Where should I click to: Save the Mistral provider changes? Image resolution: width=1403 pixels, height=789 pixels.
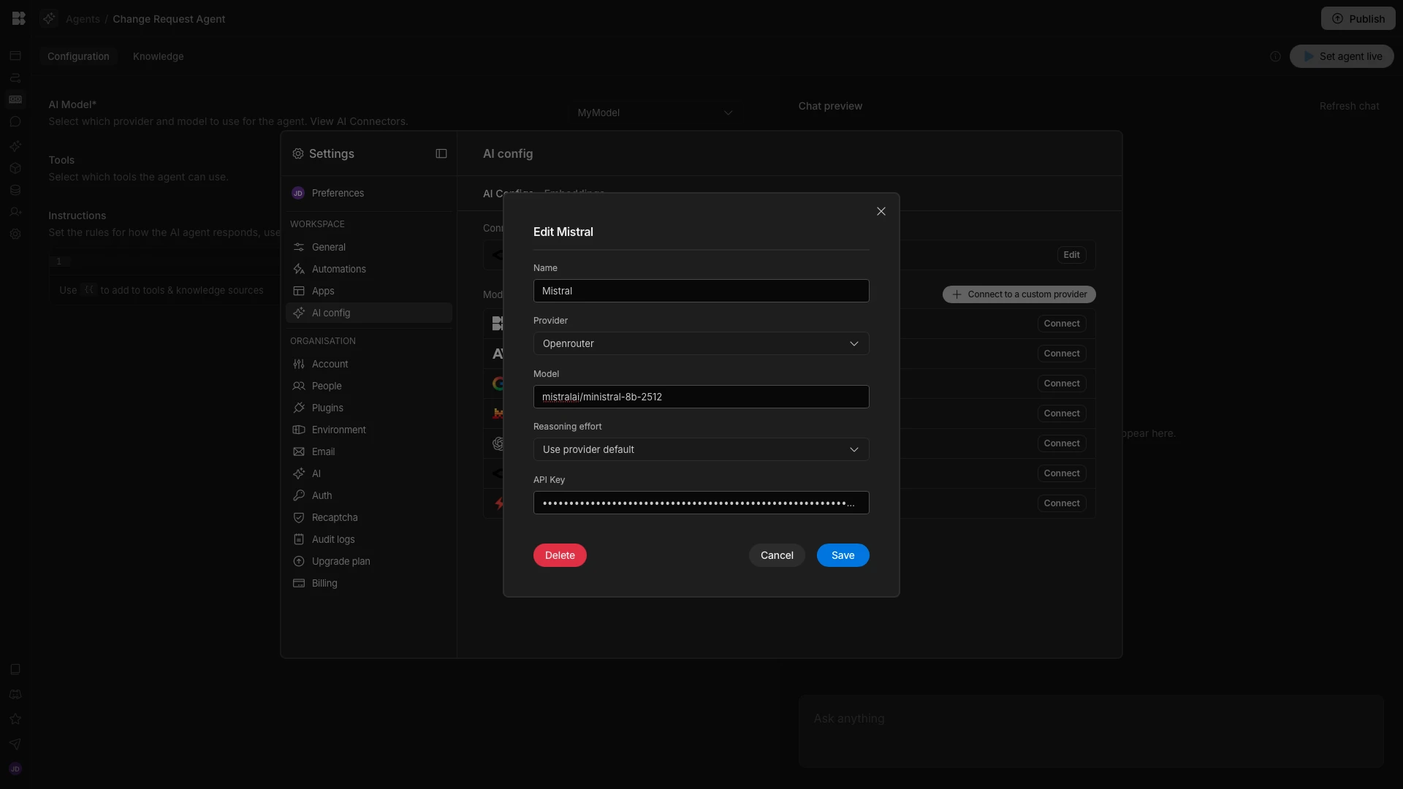pos(842,555)
